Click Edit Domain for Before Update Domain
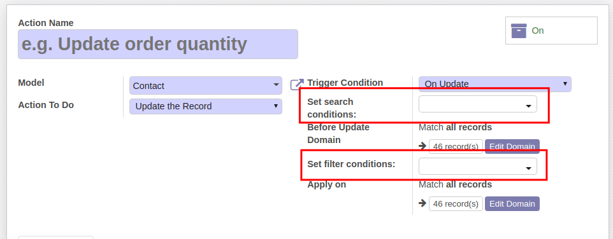The width and height of the screenshot is (613, 239). 512,147
